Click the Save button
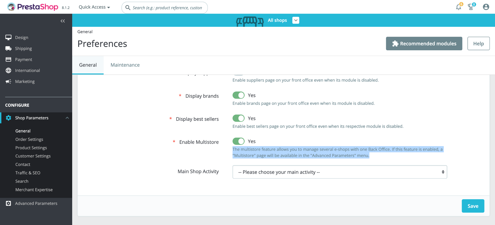The image size is (495, 225). [473, 206]
